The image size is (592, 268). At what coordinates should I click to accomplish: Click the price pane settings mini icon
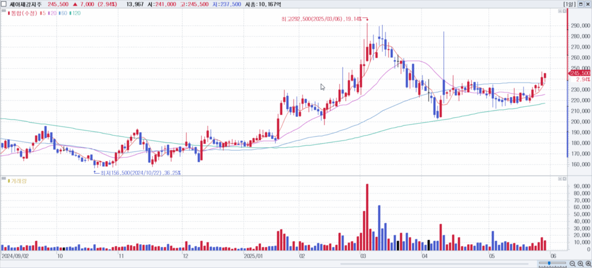560,12
